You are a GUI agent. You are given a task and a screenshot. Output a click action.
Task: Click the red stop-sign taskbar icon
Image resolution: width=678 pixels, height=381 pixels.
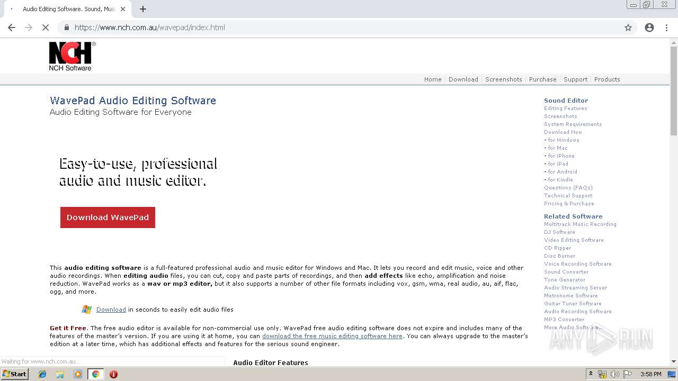113,374
